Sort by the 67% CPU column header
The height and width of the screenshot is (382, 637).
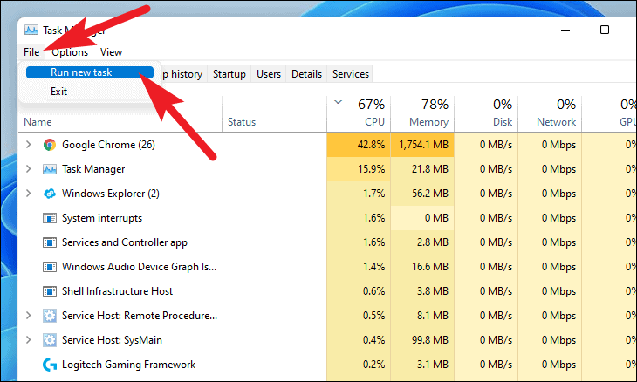(x=359, y=114)
